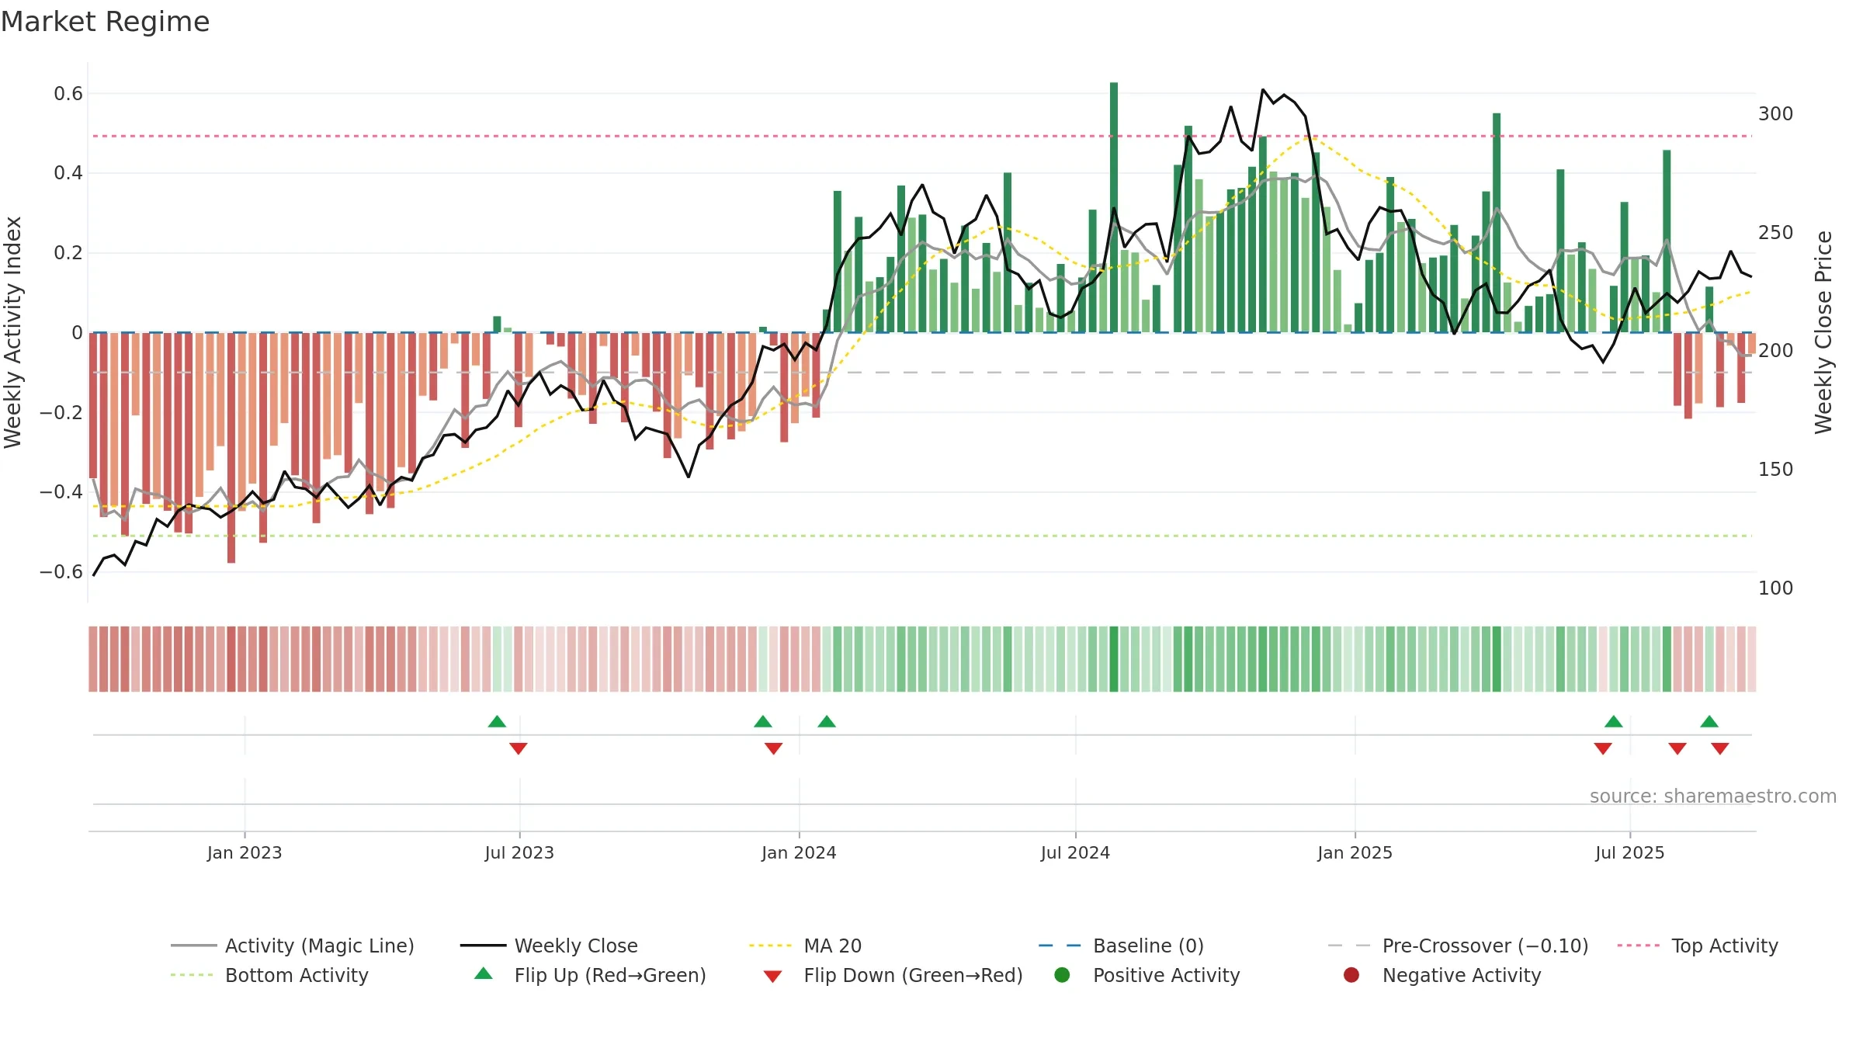Click Negative Activity red circle legend icon
This screenshot has width=1863, height=1048.
pos(1351,975)
